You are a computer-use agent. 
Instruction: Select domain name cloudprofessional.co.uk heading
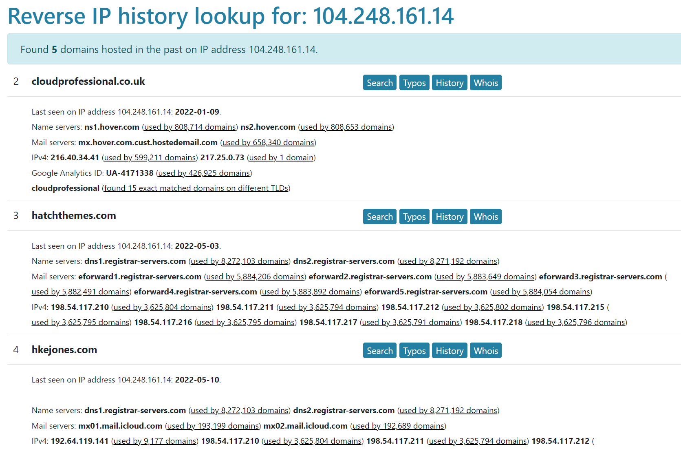[x=88, y=82]
